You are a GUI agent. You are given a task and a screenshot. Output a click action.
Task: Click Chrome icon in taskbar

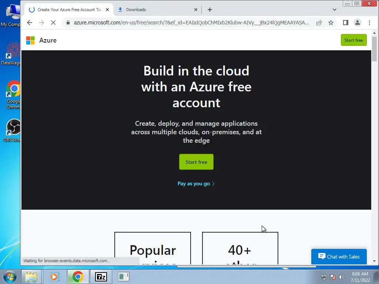click(x=78, y=277)
